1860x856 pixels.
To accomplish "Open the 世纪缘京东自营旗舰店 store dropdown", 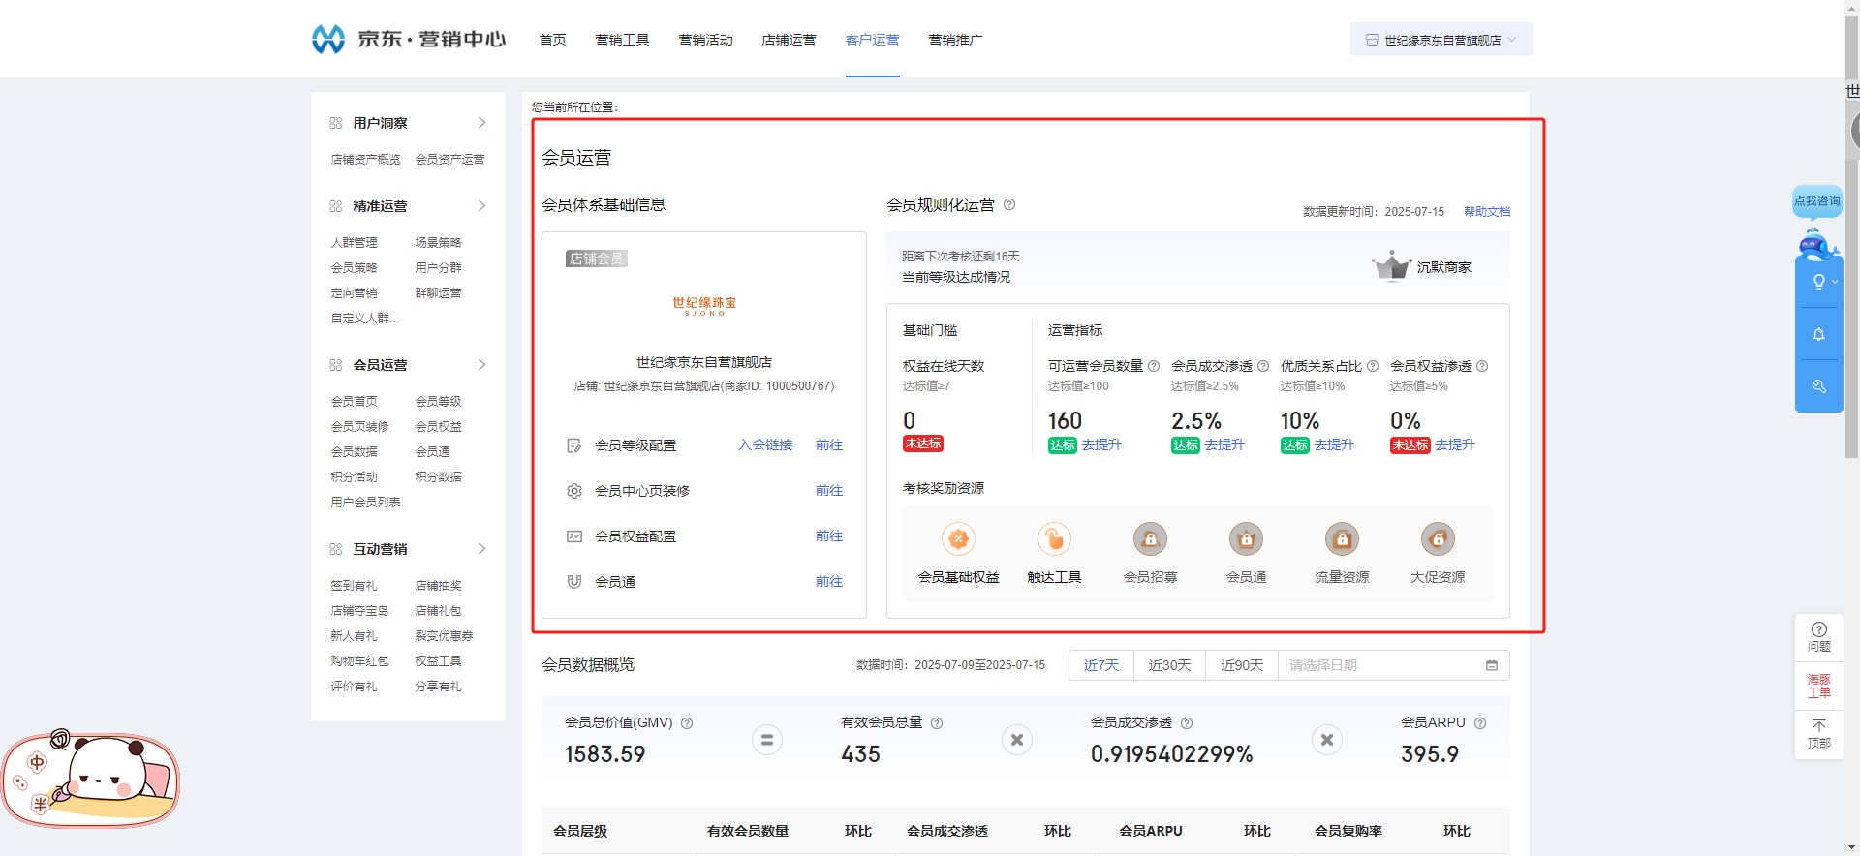I will (1441, 40).
